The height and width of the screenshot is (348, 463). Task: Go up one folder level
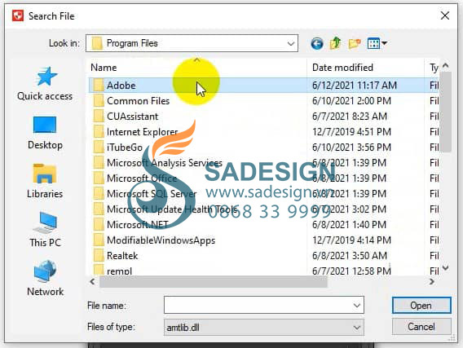pyautogui.click(x=336, y=44)
